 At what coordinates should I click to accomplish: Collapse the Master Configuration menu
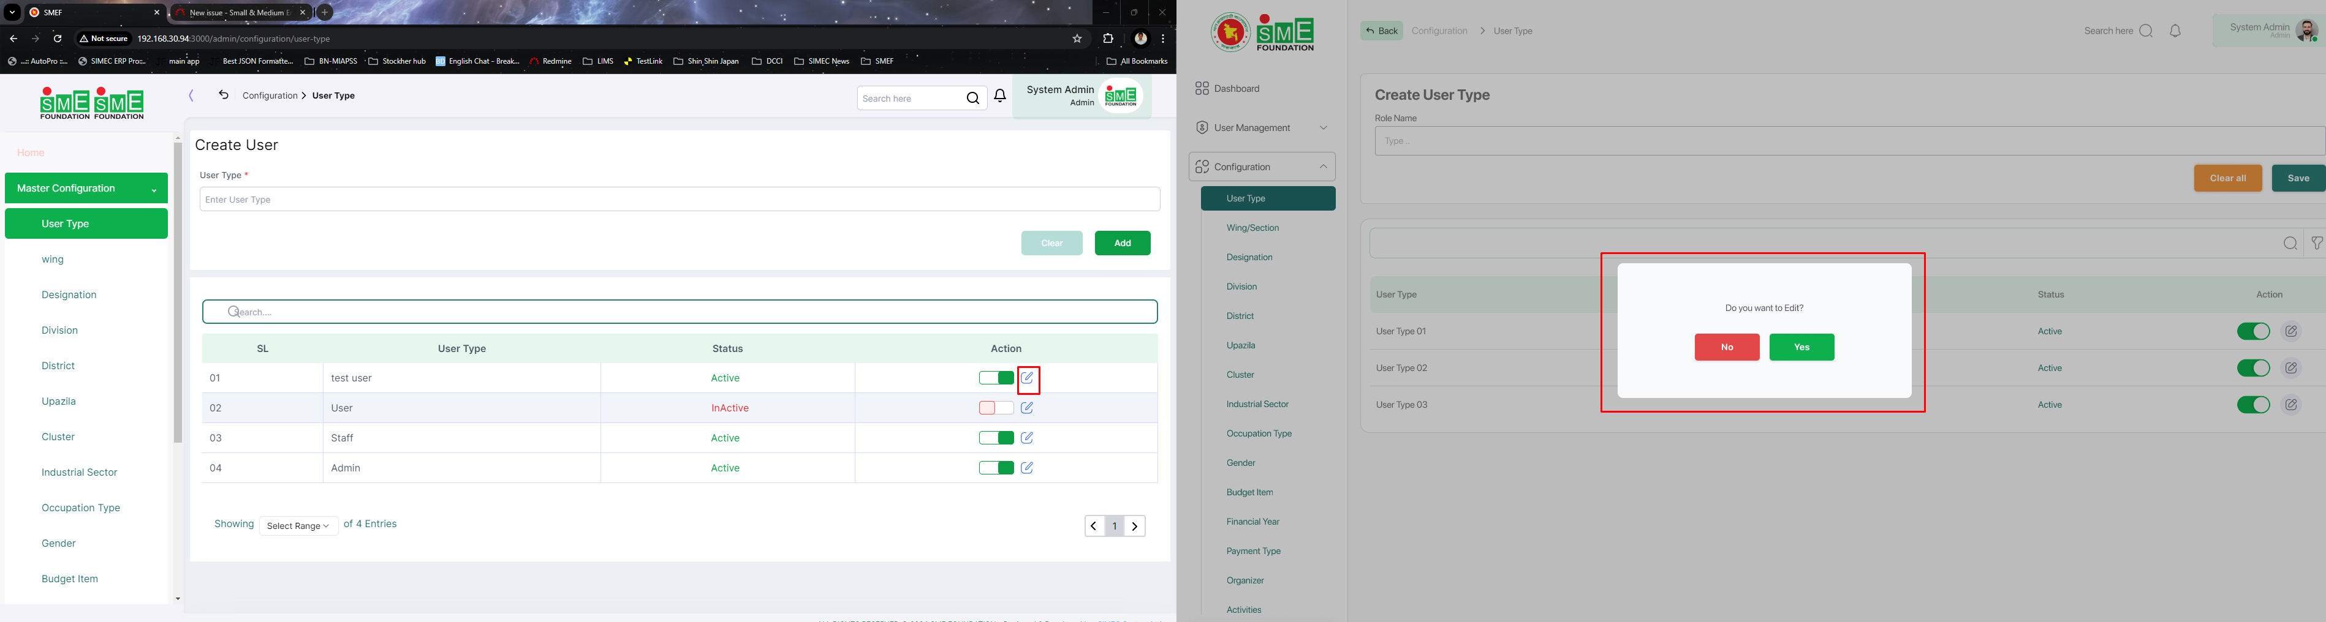[86, 188]
